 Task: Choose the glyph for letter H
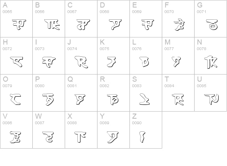[x=16, y=62]
